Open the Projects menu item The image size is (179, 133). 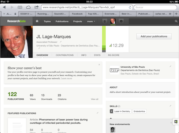[78, 22]
